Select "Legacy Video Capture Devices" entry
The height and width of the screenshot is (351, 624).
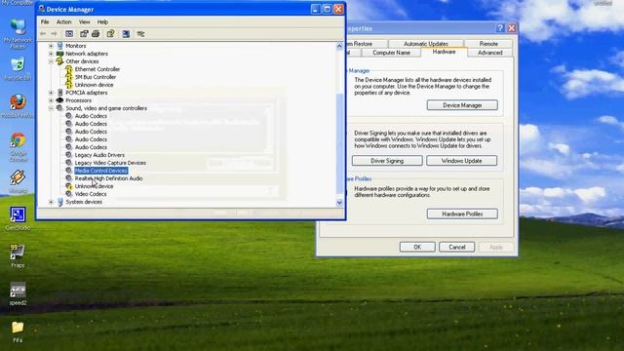pos(110,163)
